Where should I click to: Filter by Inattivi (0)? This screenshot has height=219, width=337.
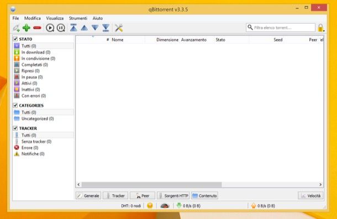click(43, 89)
